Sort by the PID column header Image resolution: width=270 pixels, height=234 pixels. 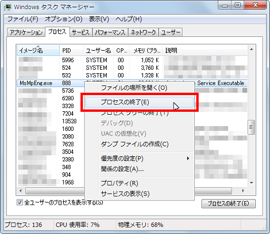(71, 50)
